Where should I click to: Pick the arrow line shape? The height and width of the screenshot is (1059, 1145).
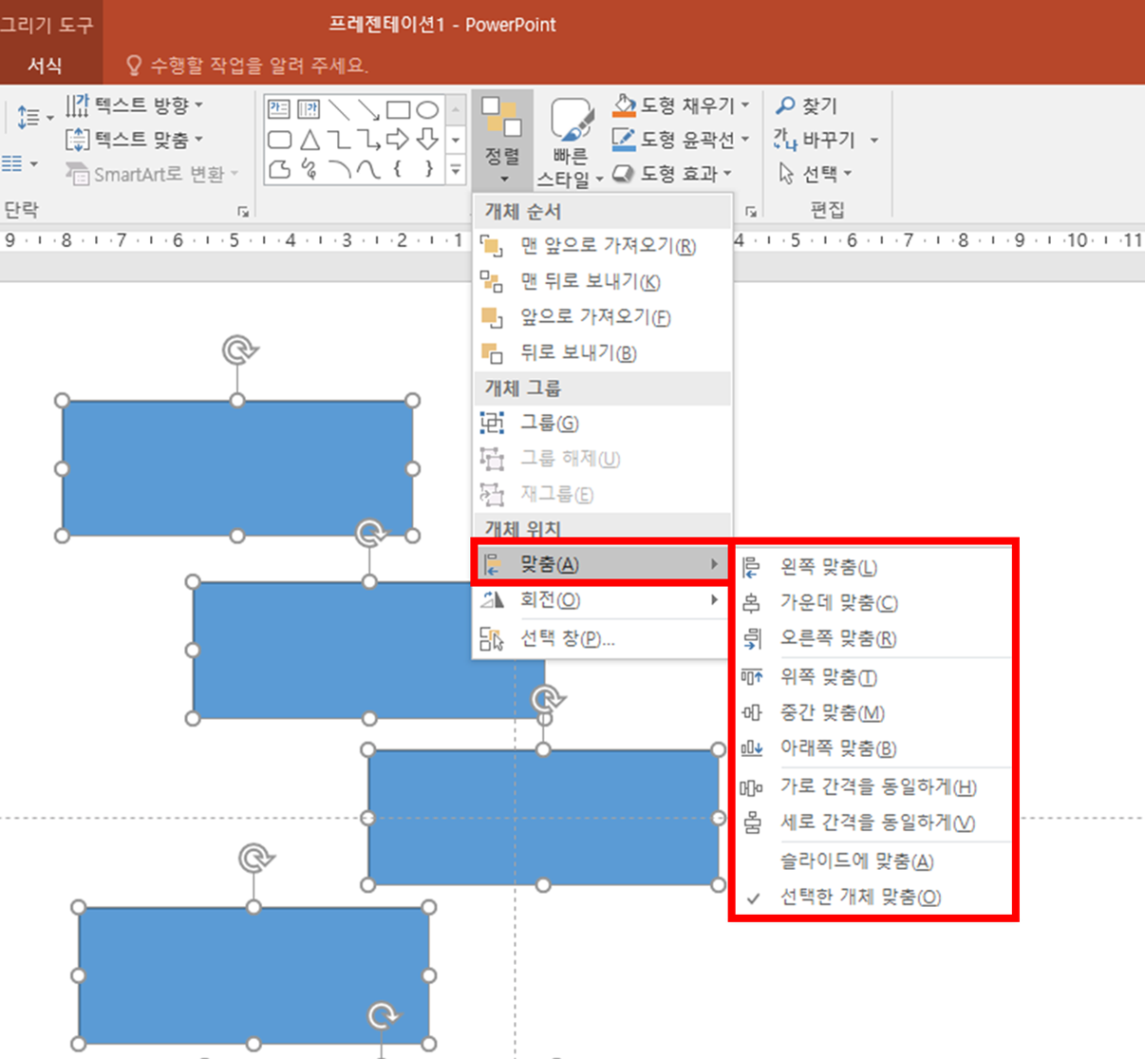click(368, 109)
